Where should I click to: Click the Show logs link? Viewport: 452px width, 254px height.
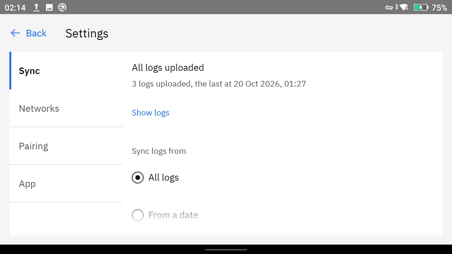point(150,113)
